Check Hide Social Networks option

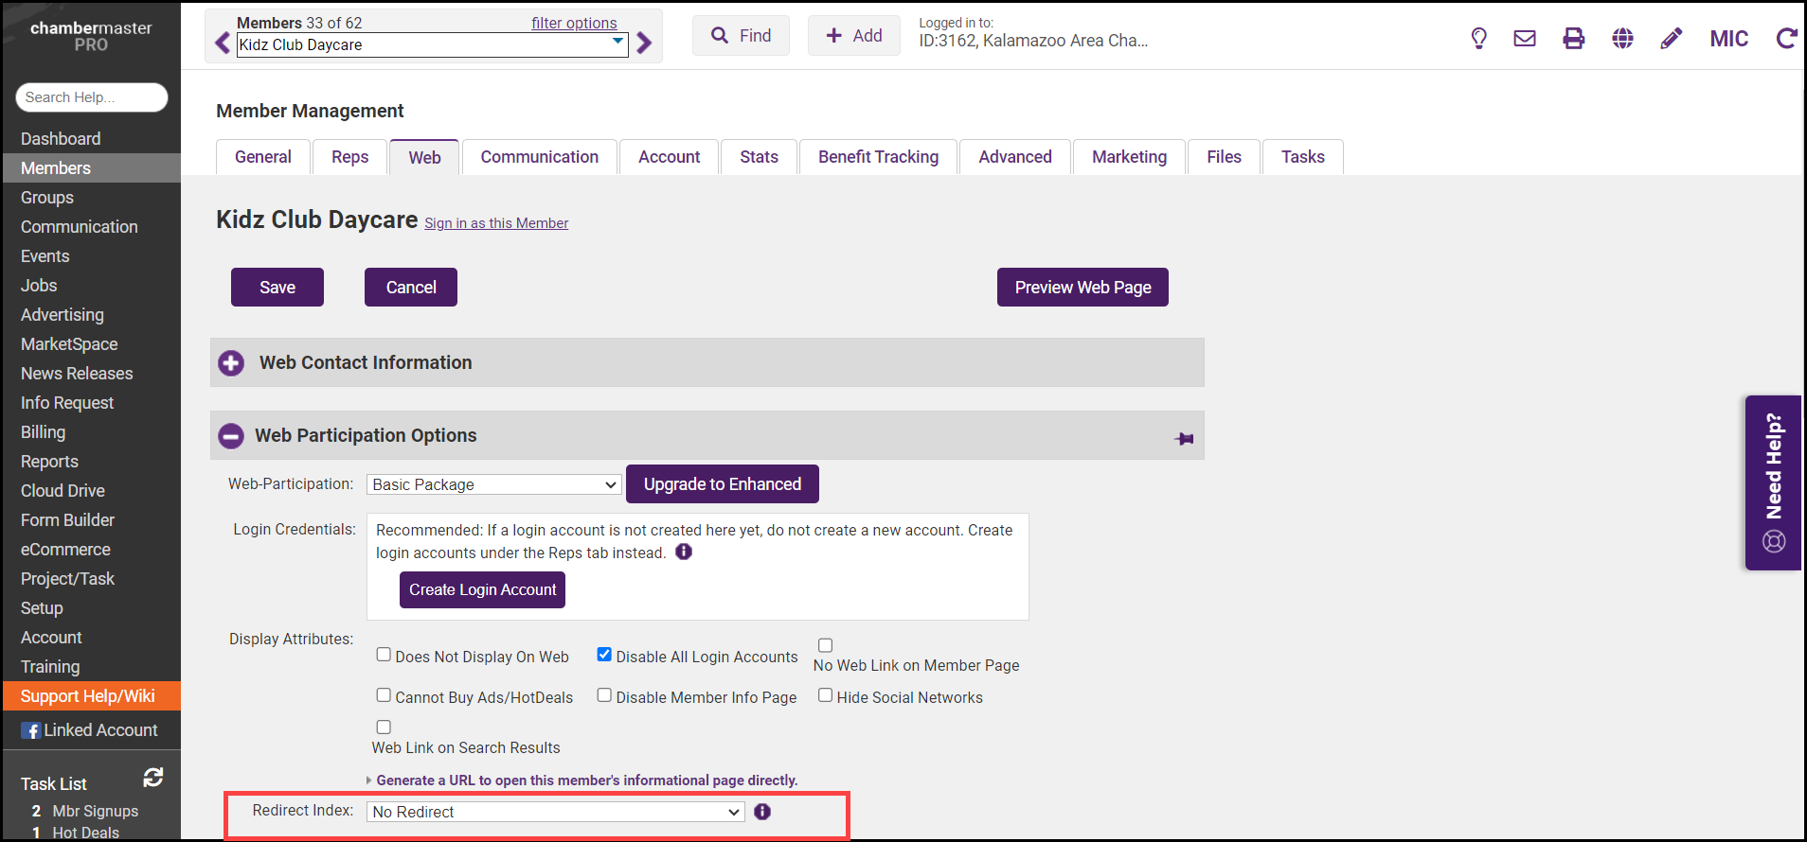(x=826, y=695)
